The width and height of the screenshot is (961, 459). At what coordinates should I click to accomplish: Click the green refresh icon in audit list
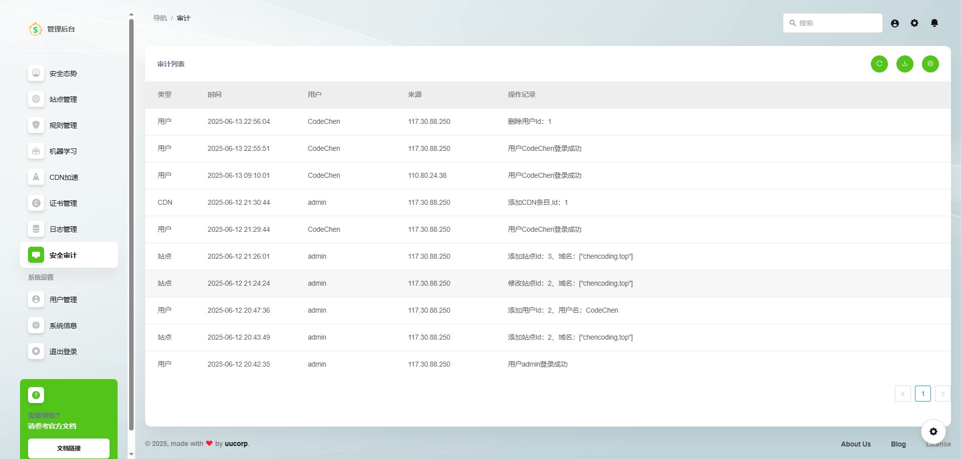(x=879, y=64)
